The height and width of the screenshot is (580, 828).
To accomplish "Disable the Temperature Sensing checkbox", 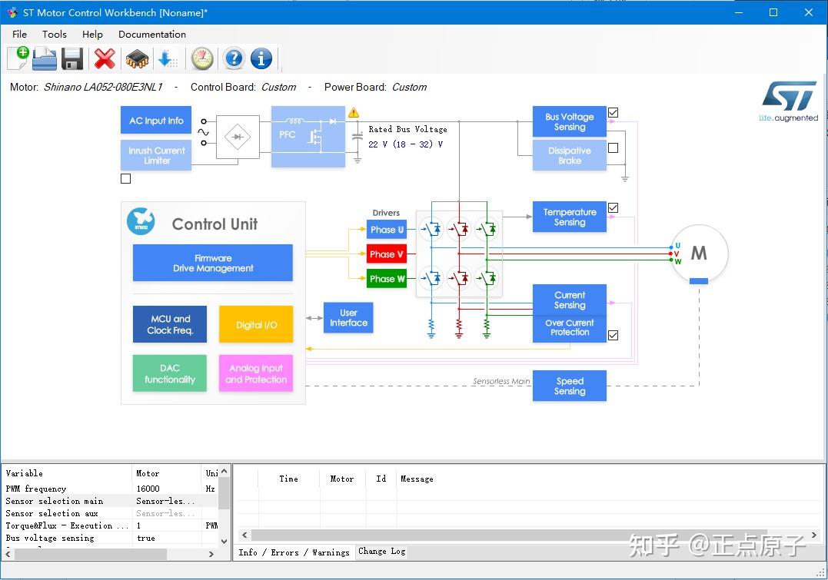I will tap(613, 207).
